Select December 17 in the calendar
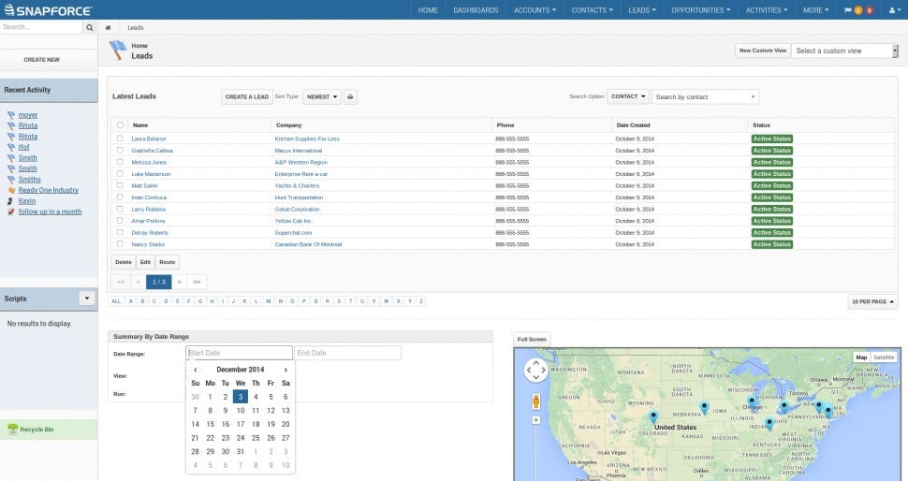 coord(241,424)
